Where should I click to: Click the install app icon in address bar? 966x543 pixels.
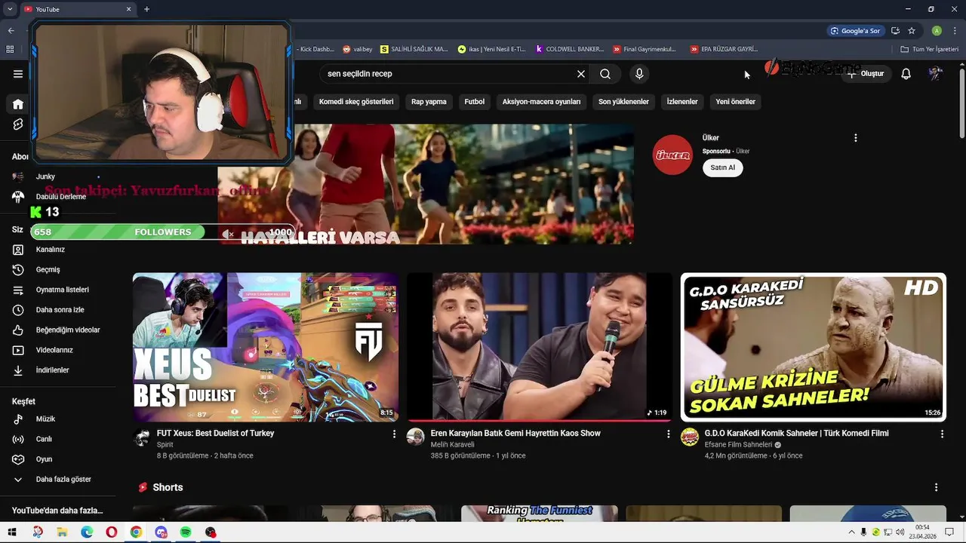[895, 31]
